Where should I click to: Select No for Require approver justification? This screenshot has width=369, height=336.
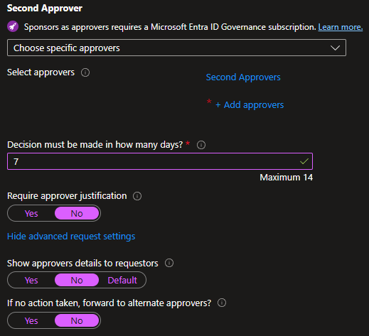coord(77,214)
